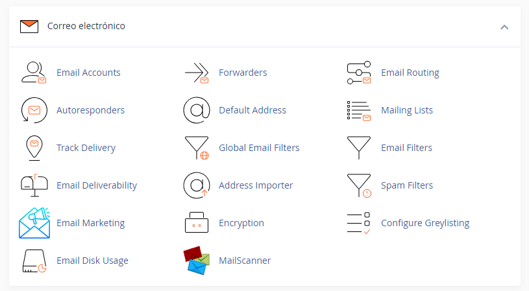Open Configure Greylisting link
Image resolution: width=529 pixels, height=291 pixels.
(425, 223)
